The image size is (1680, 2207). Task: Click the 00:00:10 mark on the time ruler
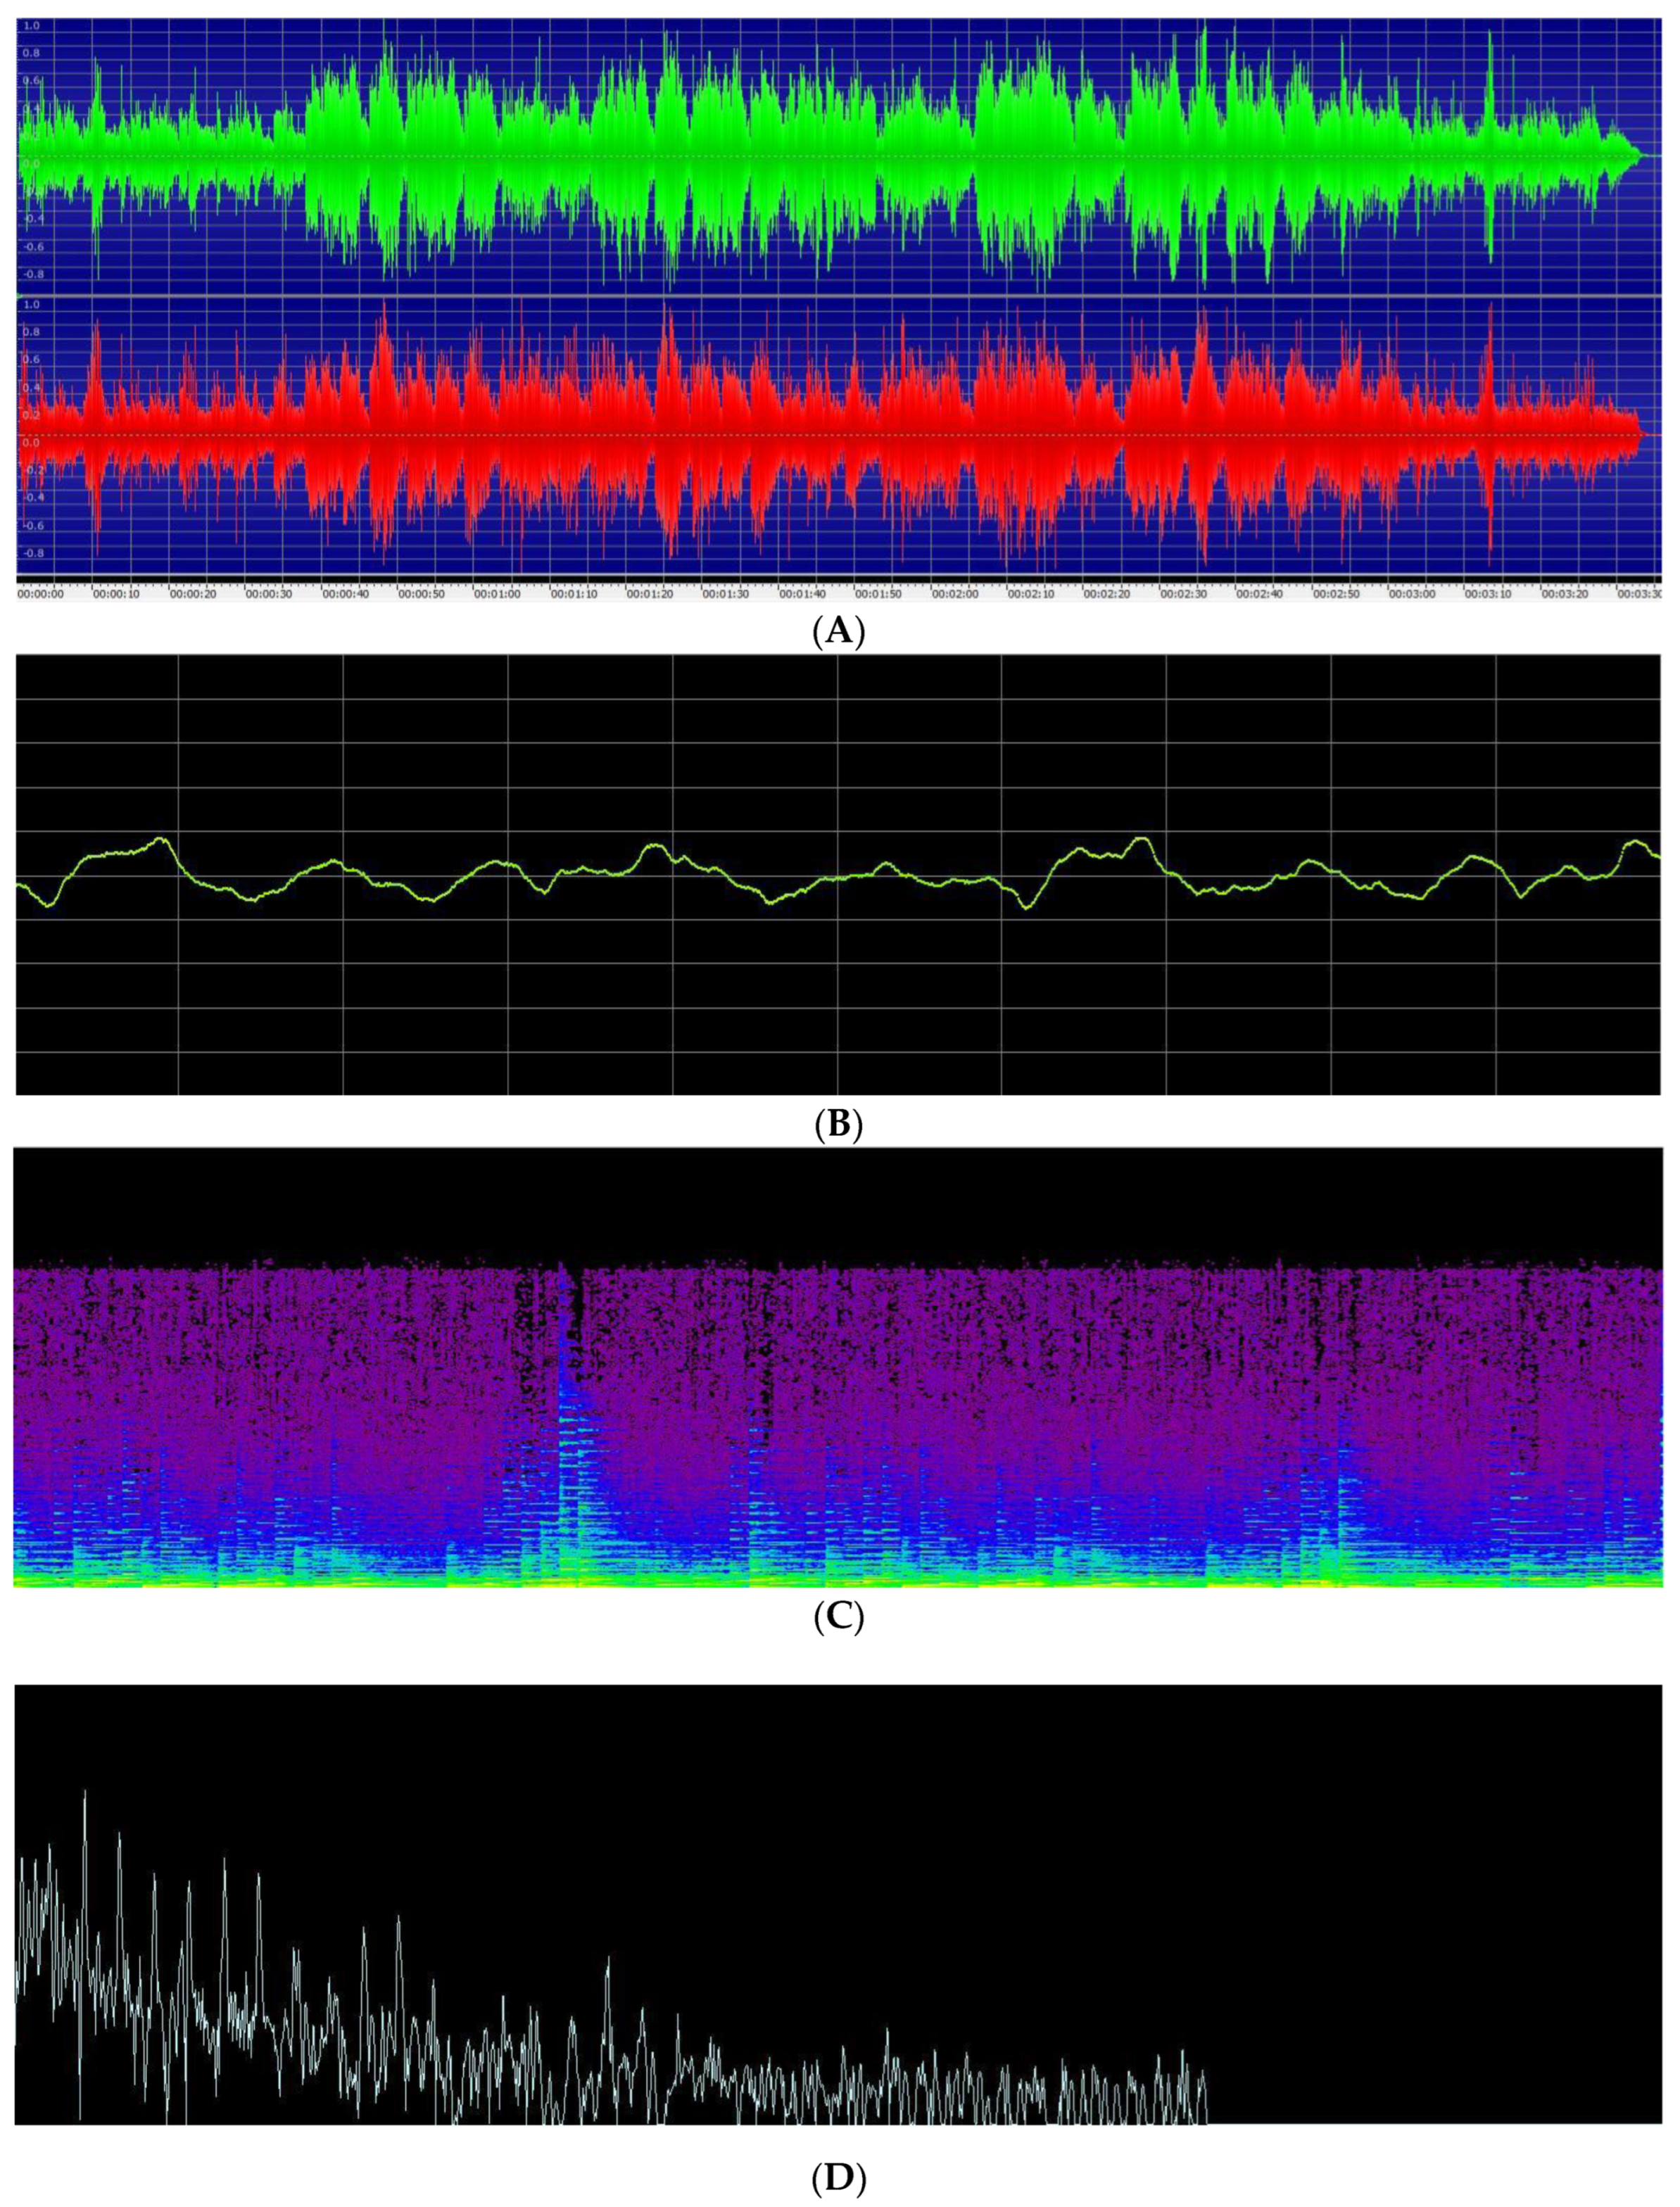coord(117,594)
